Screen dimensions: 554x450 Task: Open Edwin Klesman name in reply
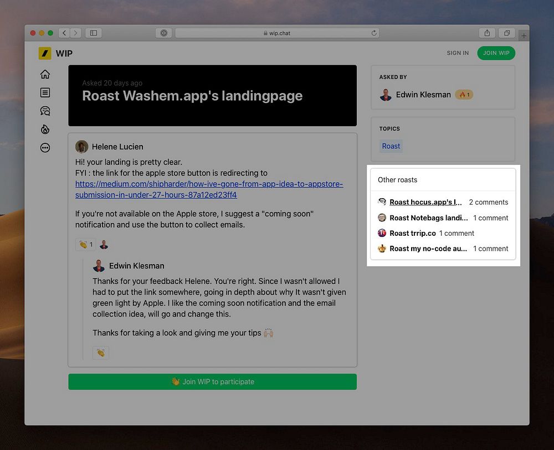(136, 266)
